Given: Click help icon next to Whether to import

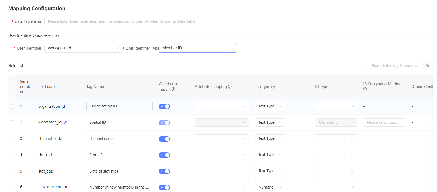Looking at the screenshot, I should point(173,89).
